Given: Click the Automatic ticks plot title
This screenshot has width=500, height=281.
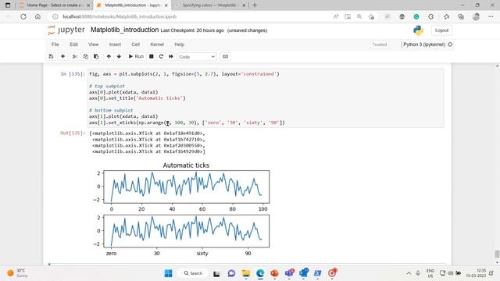Looking at the screenshot, I should tap(186, 165).
